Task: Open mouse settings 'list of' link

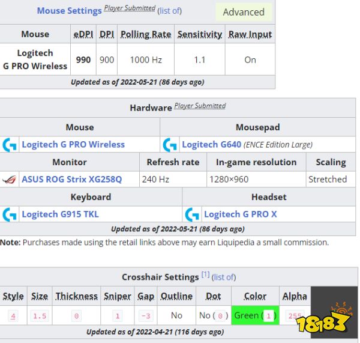Action: tap(169, 11)
